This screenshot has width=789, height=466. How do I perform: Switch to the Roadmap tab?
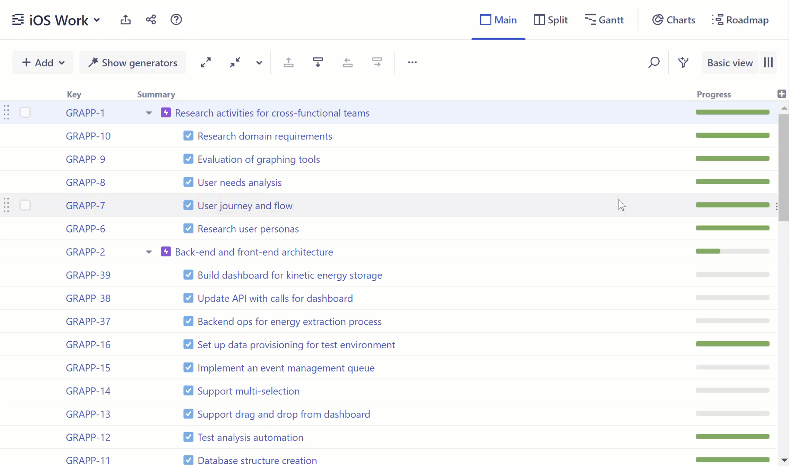point(740,20)
